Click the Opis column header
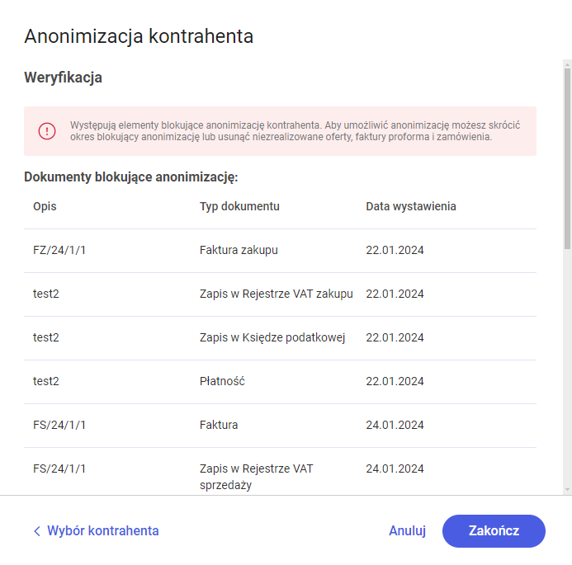Viewport: 572px width, 565px height. coord(45,206)
